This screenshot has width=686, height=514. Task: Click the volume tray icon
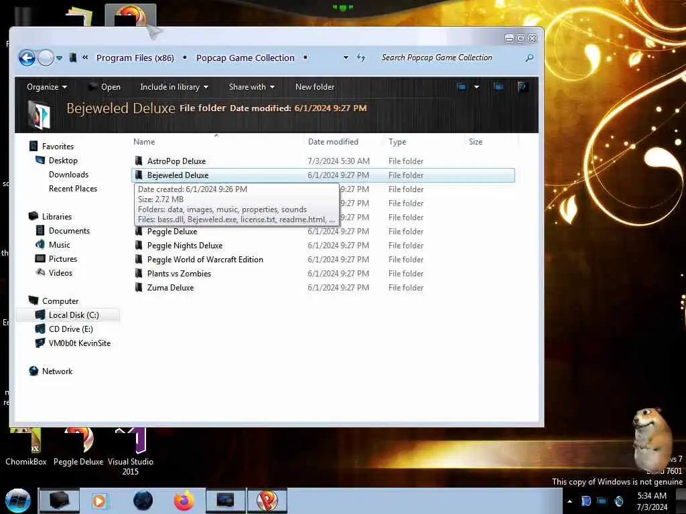click(x=619, y=501)
